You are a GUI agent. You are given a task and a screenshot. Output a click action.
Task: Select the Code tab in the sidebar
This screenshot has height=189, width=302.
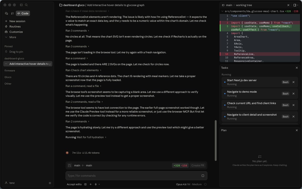[x=23, y=13]
